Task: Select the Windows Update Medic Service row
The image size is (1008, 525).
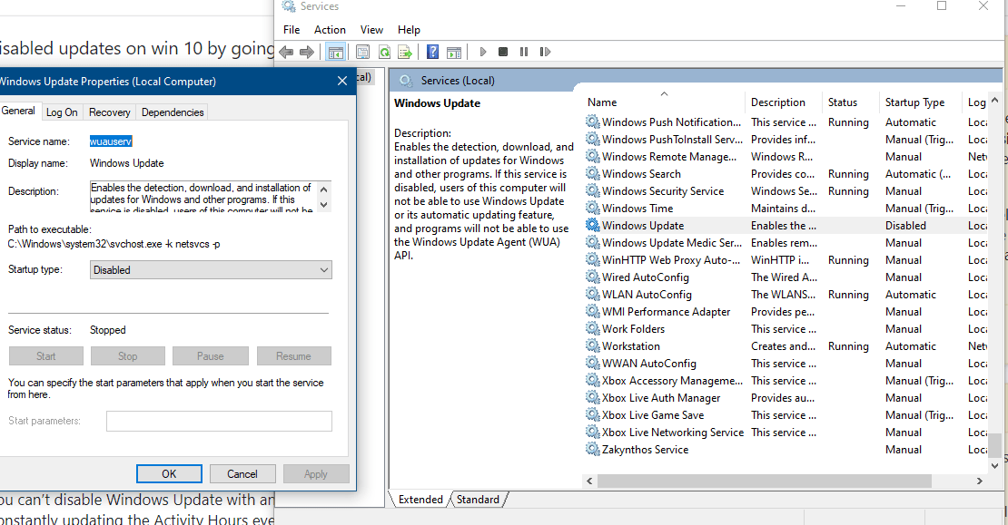Action: [x=786, y=243]
